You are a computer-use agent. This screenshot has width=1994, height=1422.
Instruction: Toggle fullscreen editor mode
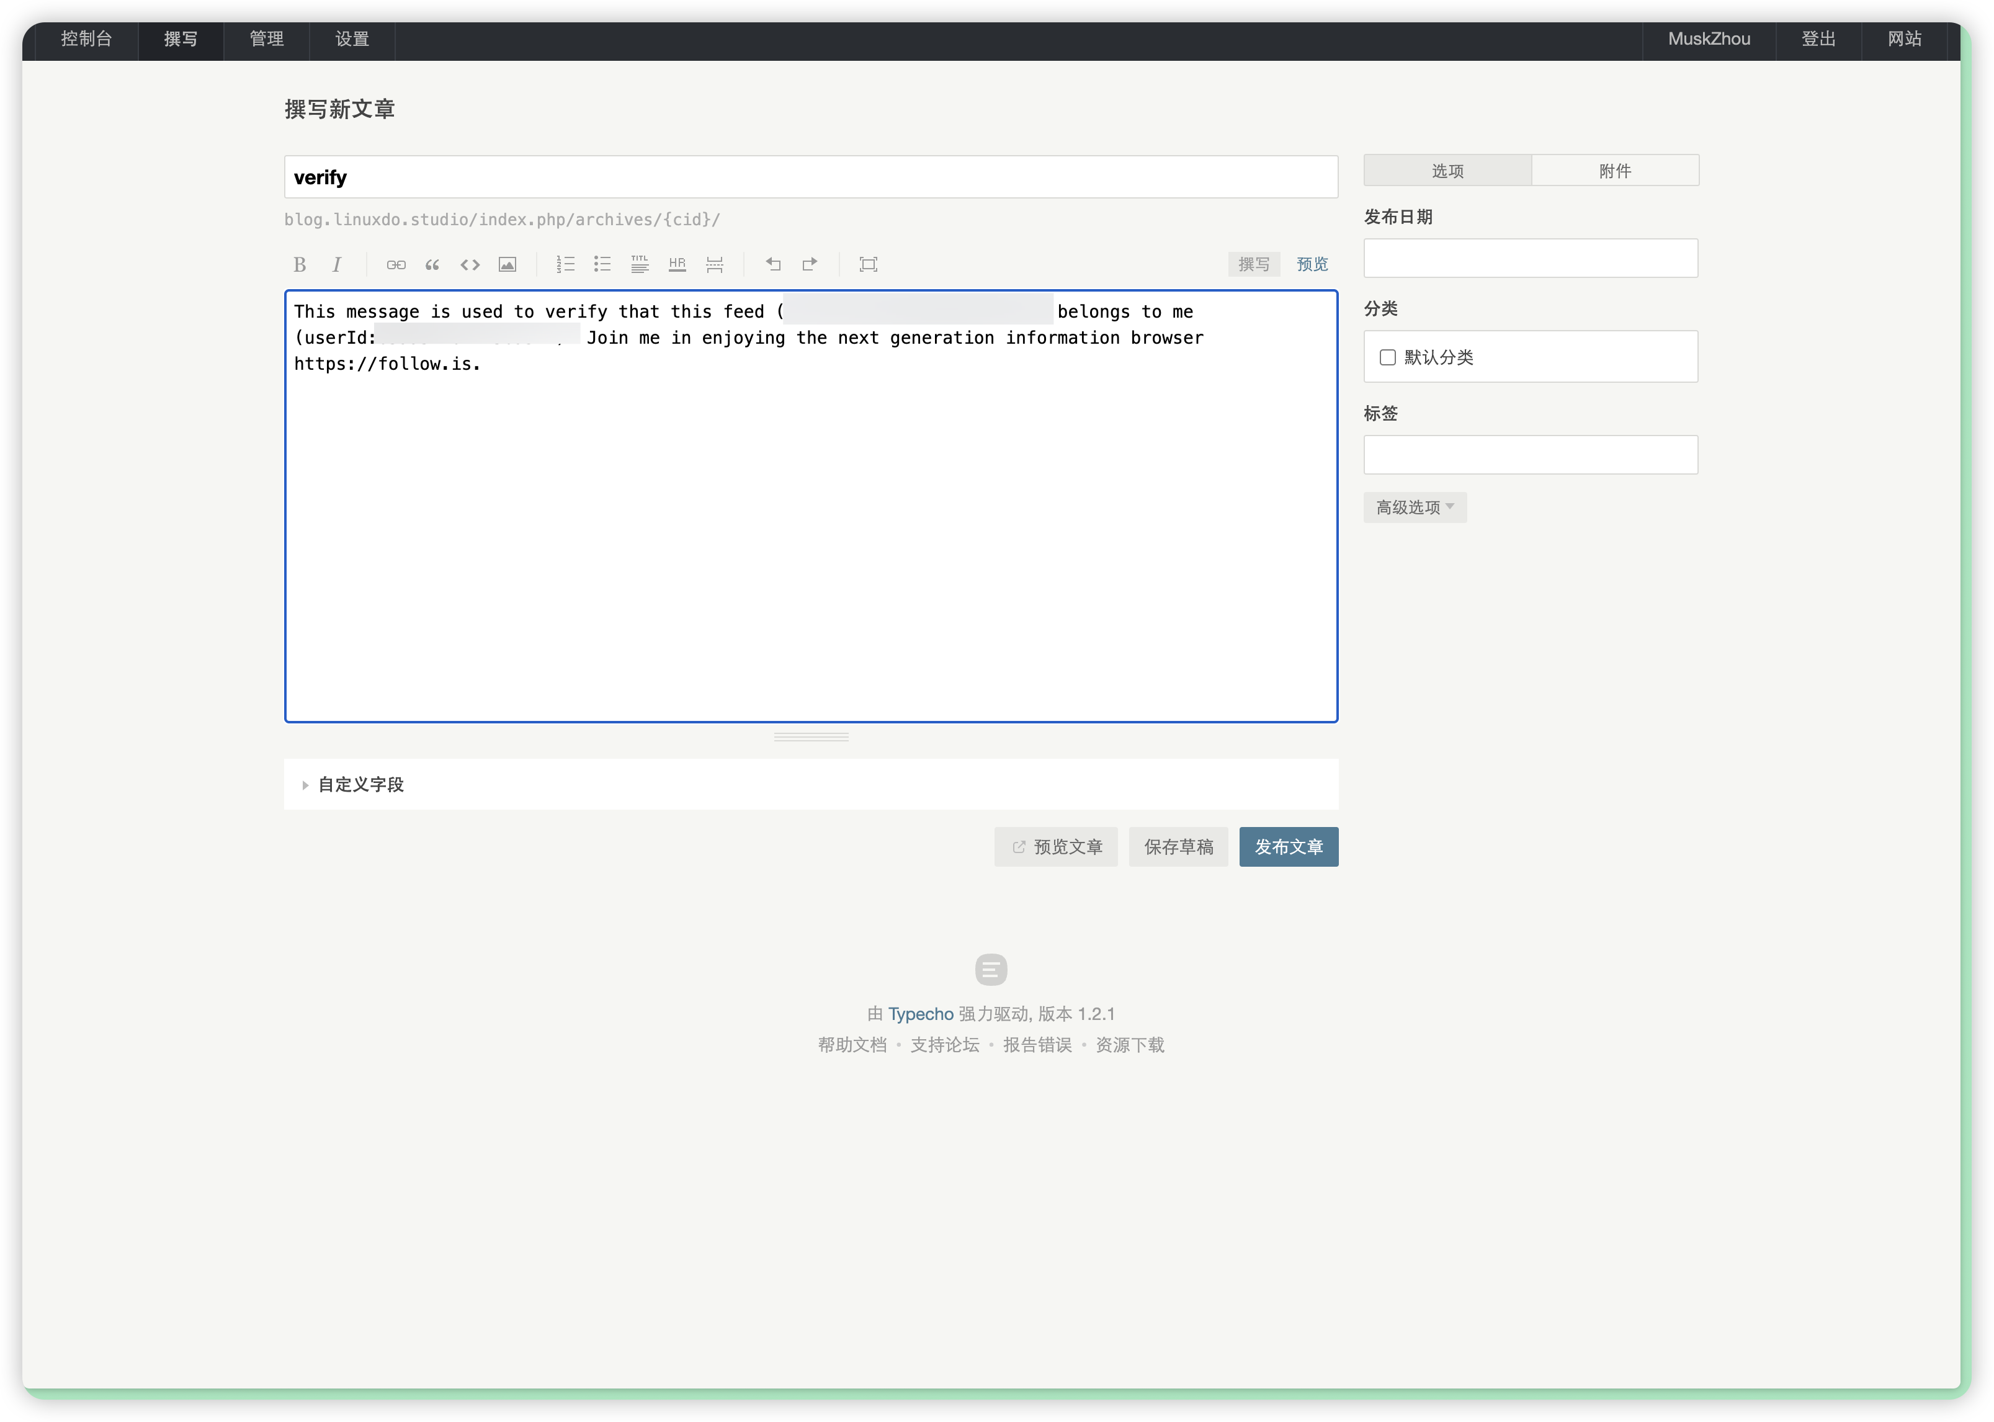868,264
